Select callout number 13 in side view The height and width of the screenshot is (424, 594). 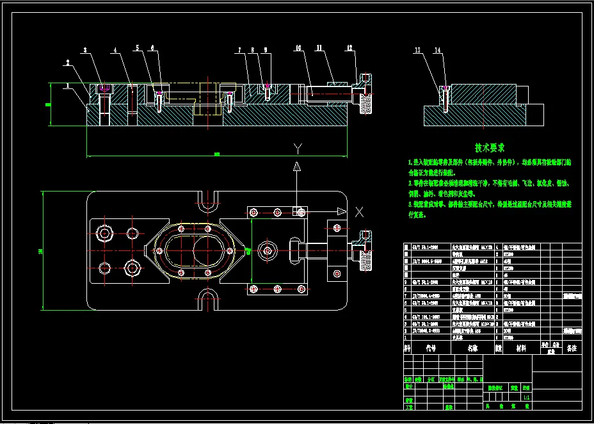(417, 50)
